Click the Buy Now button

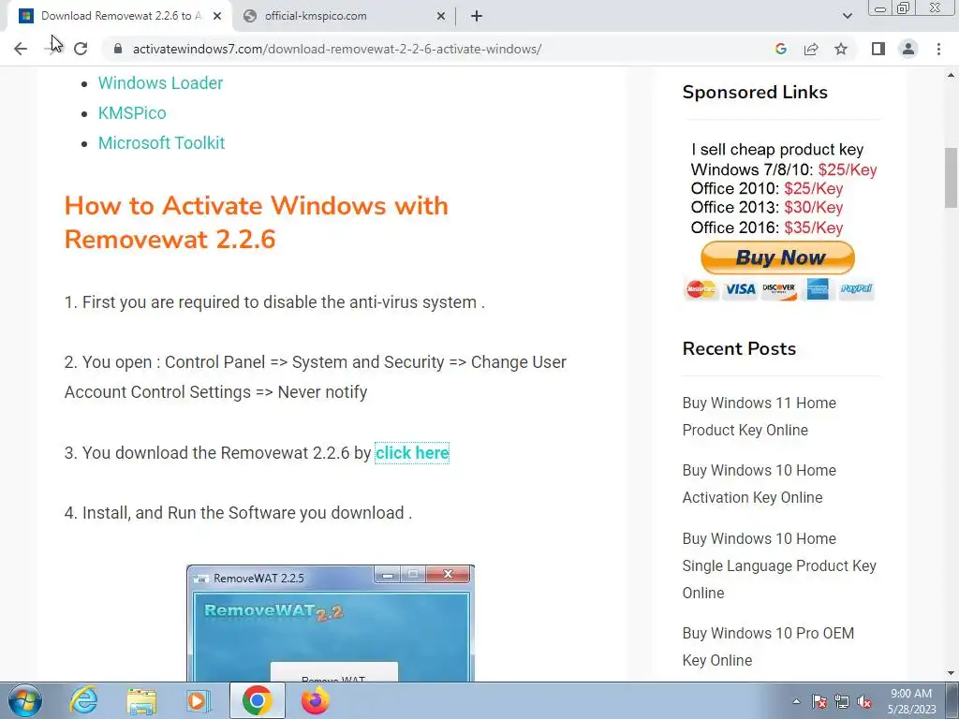(x=777, y=257)
